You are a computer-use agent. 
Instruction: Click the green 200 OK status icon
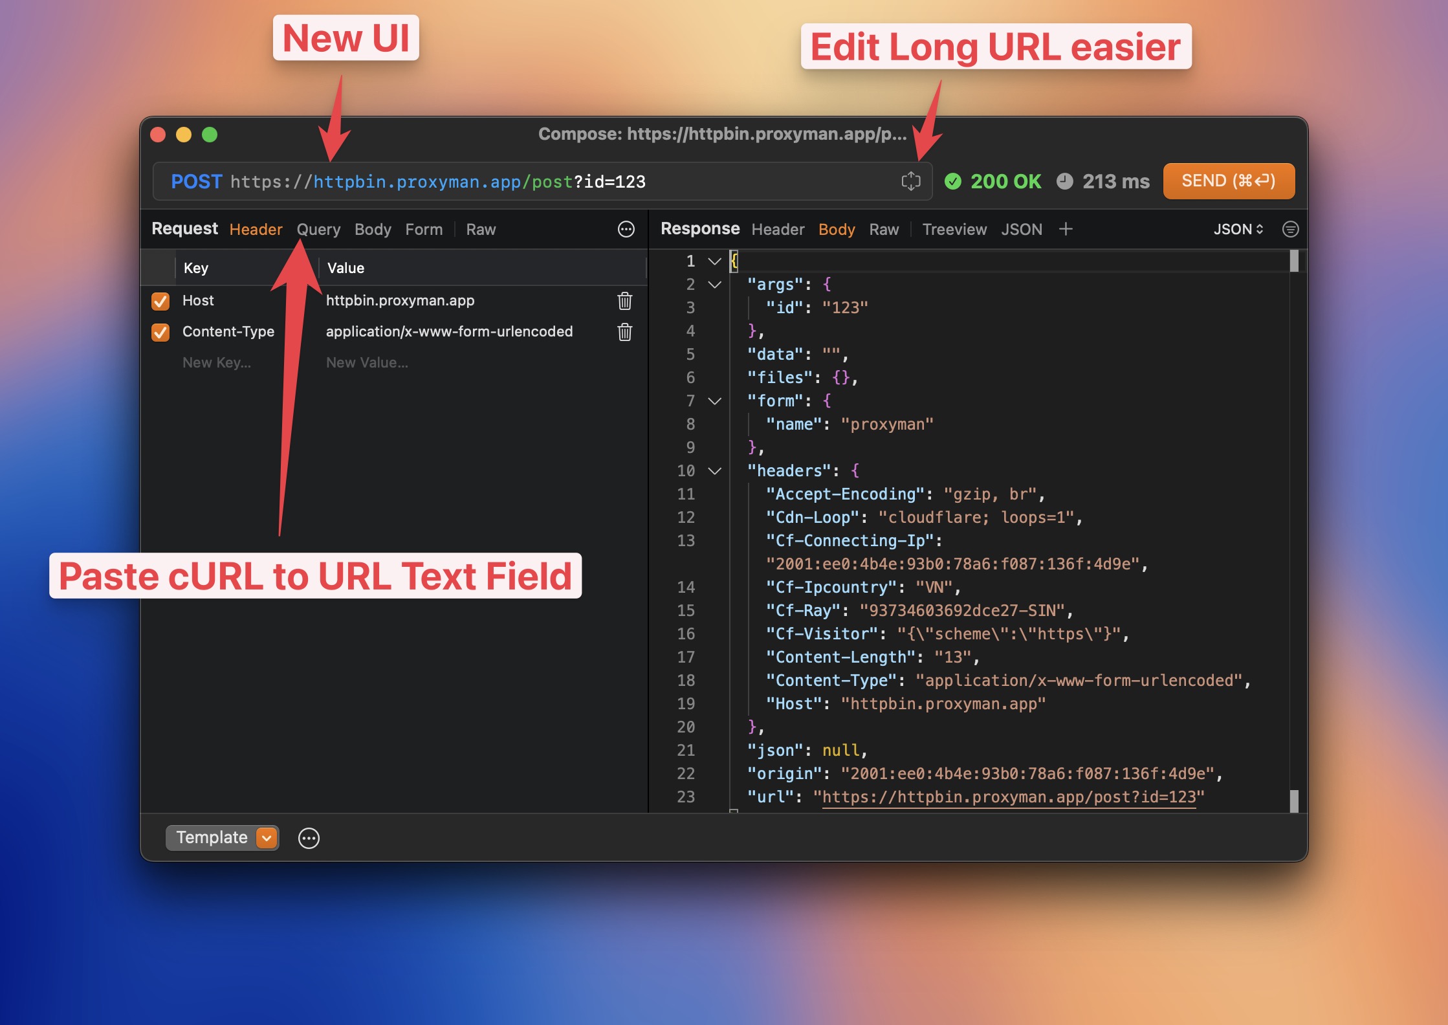(952, 181)
